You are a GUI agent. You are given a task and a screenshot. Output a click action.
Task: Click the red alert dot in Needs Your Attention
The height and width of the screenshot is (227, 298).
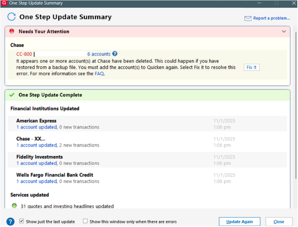[12, 31]
